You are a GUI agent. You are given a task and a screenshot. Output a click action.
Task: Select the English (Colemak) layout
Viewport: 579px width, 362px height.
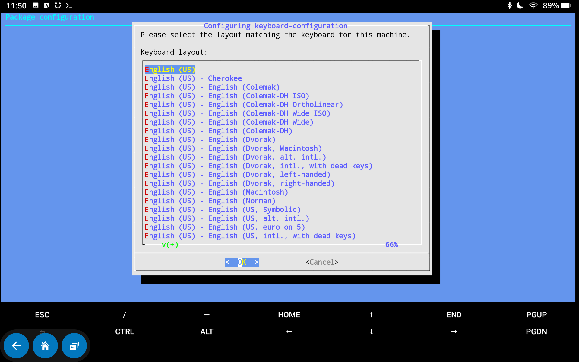coord(212,87)
